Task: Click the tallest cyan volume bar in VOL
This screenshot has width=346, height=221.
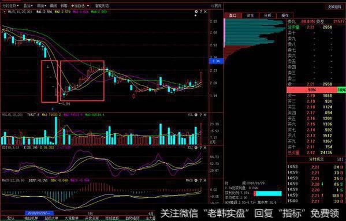Action: point(56,130)
